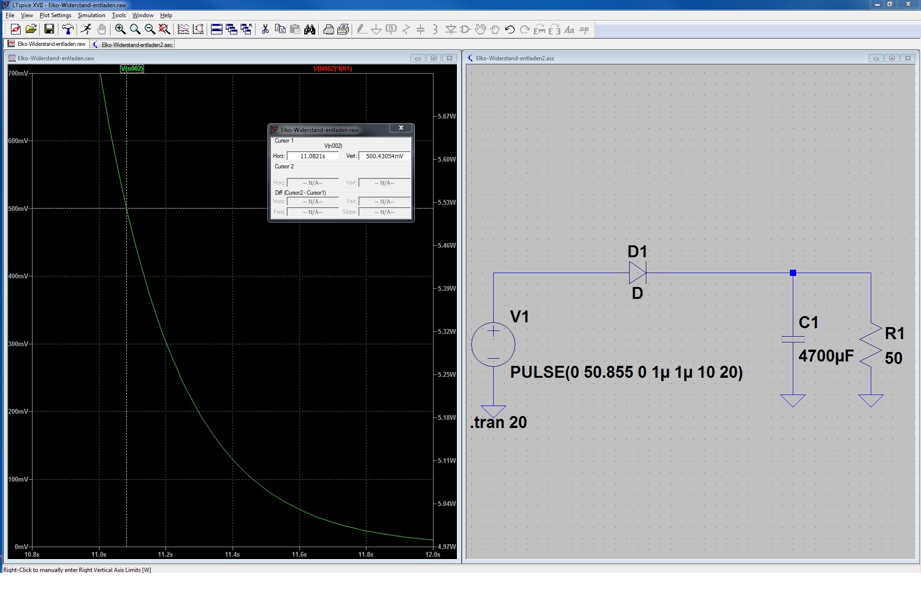Open a file with the folder icon
The image size is (921, 615).
tap(31, 30)
